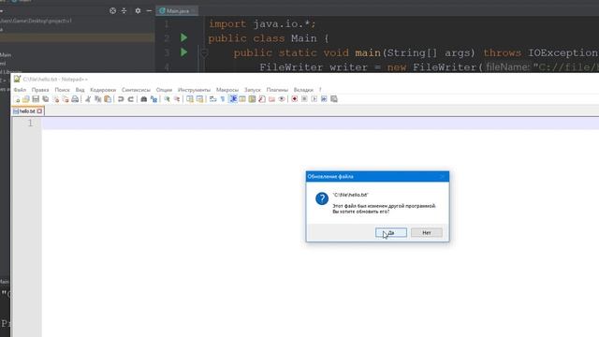Click the Zoom Out magnifier icon

click(x=177, y=99)
